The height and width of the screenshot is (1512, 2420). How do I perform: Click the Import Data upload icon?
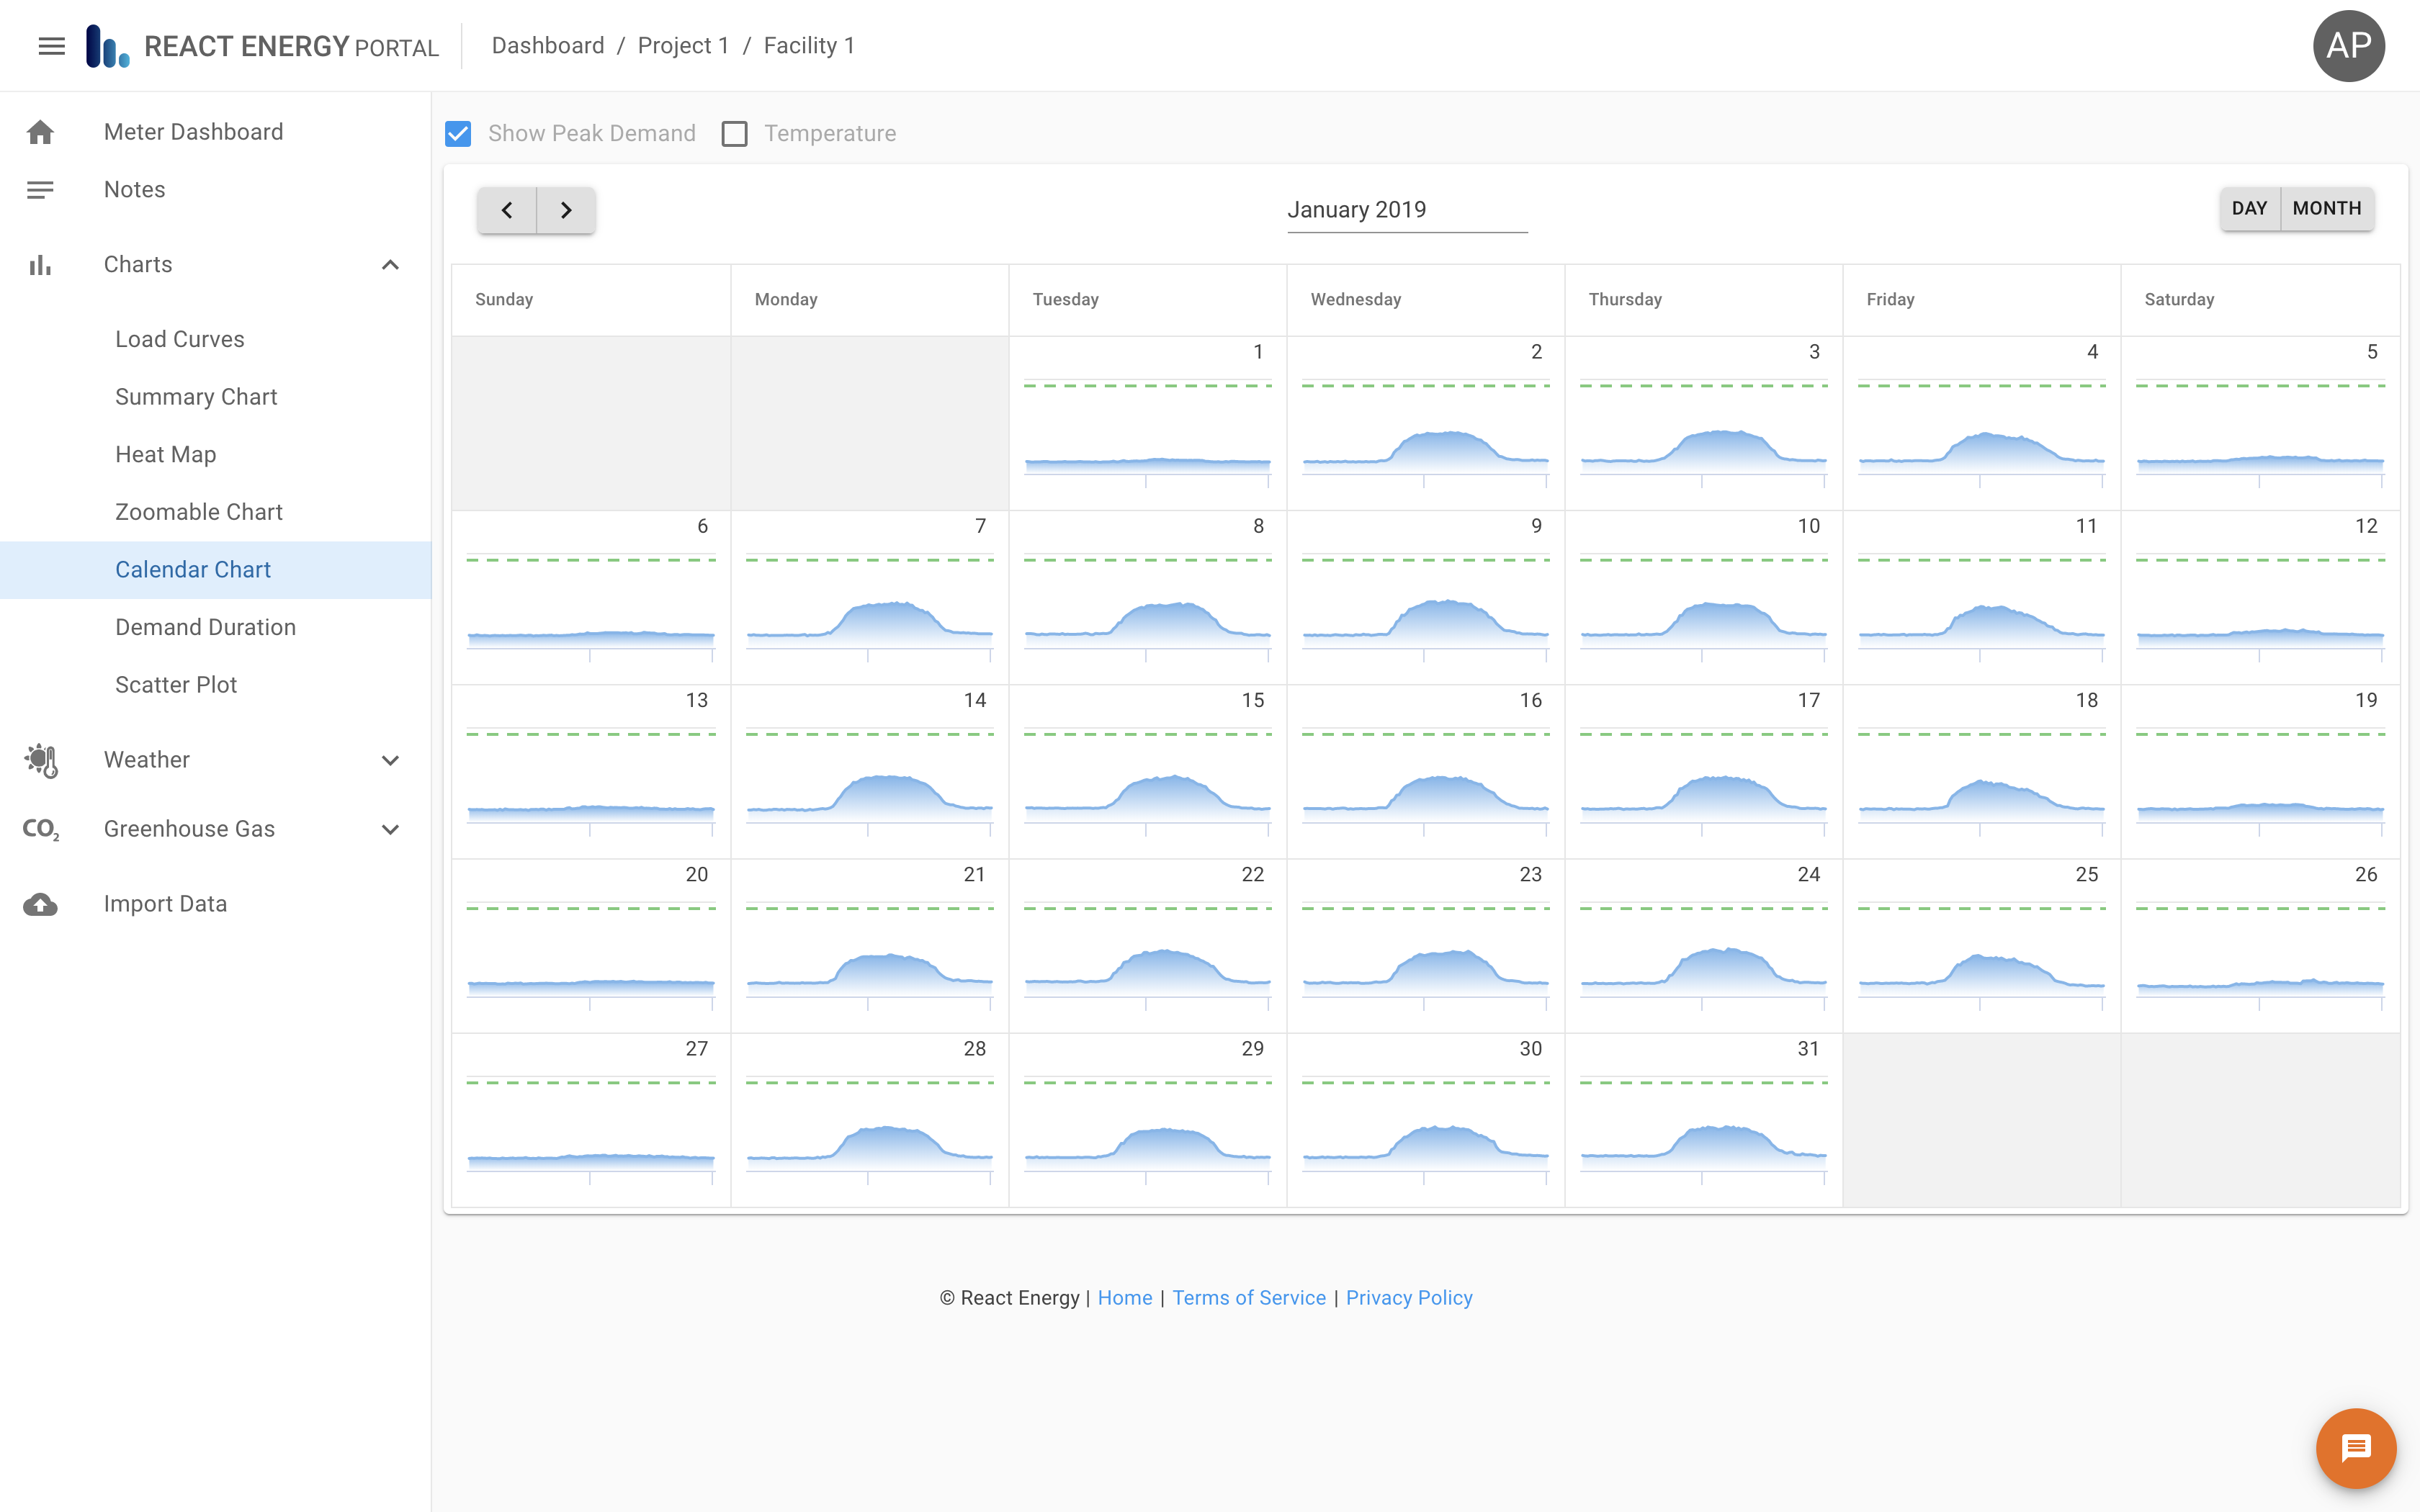(40, 903)
